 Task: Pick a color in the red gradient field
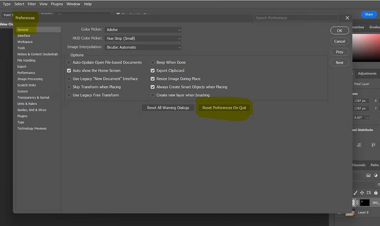(366, 48)
